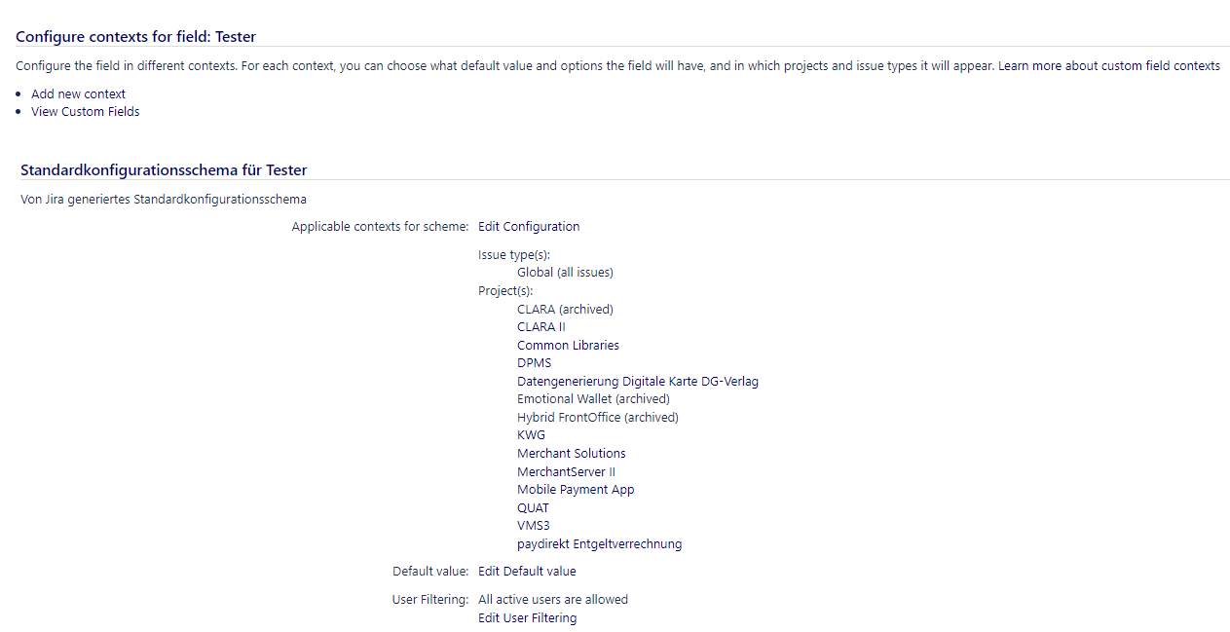Open the KWG project link
The image size is (1230, 632).
click(531, 434)
